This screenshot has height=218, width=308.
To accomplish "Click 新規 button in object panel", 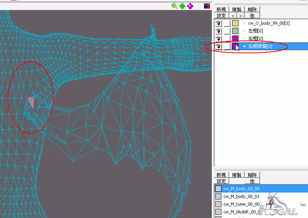I will (221, 9).
